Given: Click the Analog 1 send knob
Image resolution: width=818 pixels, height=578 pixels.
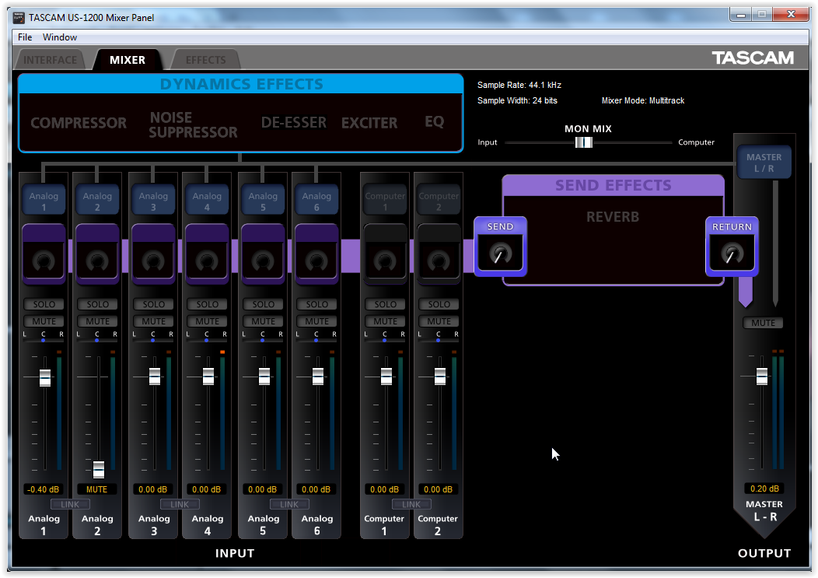Looking at the screenshot, I should point(44,260).
